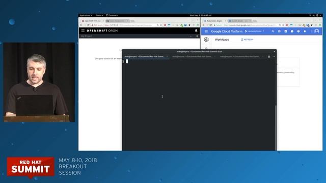
Task: Reload the Google Cloud browser page
Action: (x=210, y=25)
